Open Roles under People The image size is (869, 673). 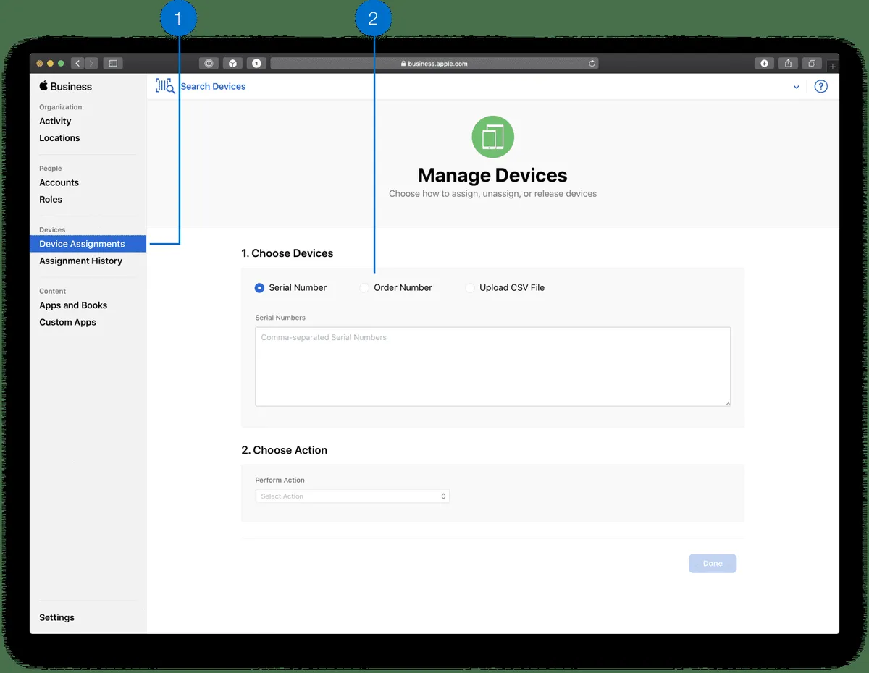(51, 199)
